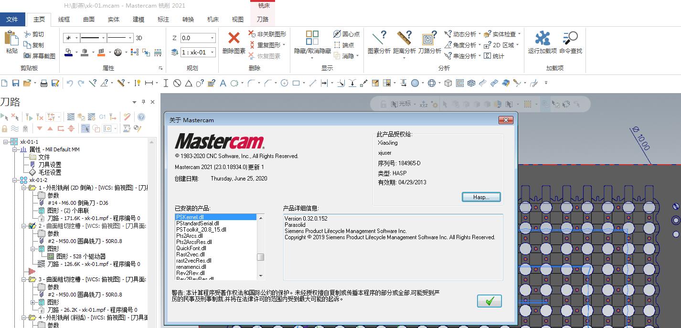Select the 毛坯设置 stock setup tree item
The image size is (681, 328).
45,172
